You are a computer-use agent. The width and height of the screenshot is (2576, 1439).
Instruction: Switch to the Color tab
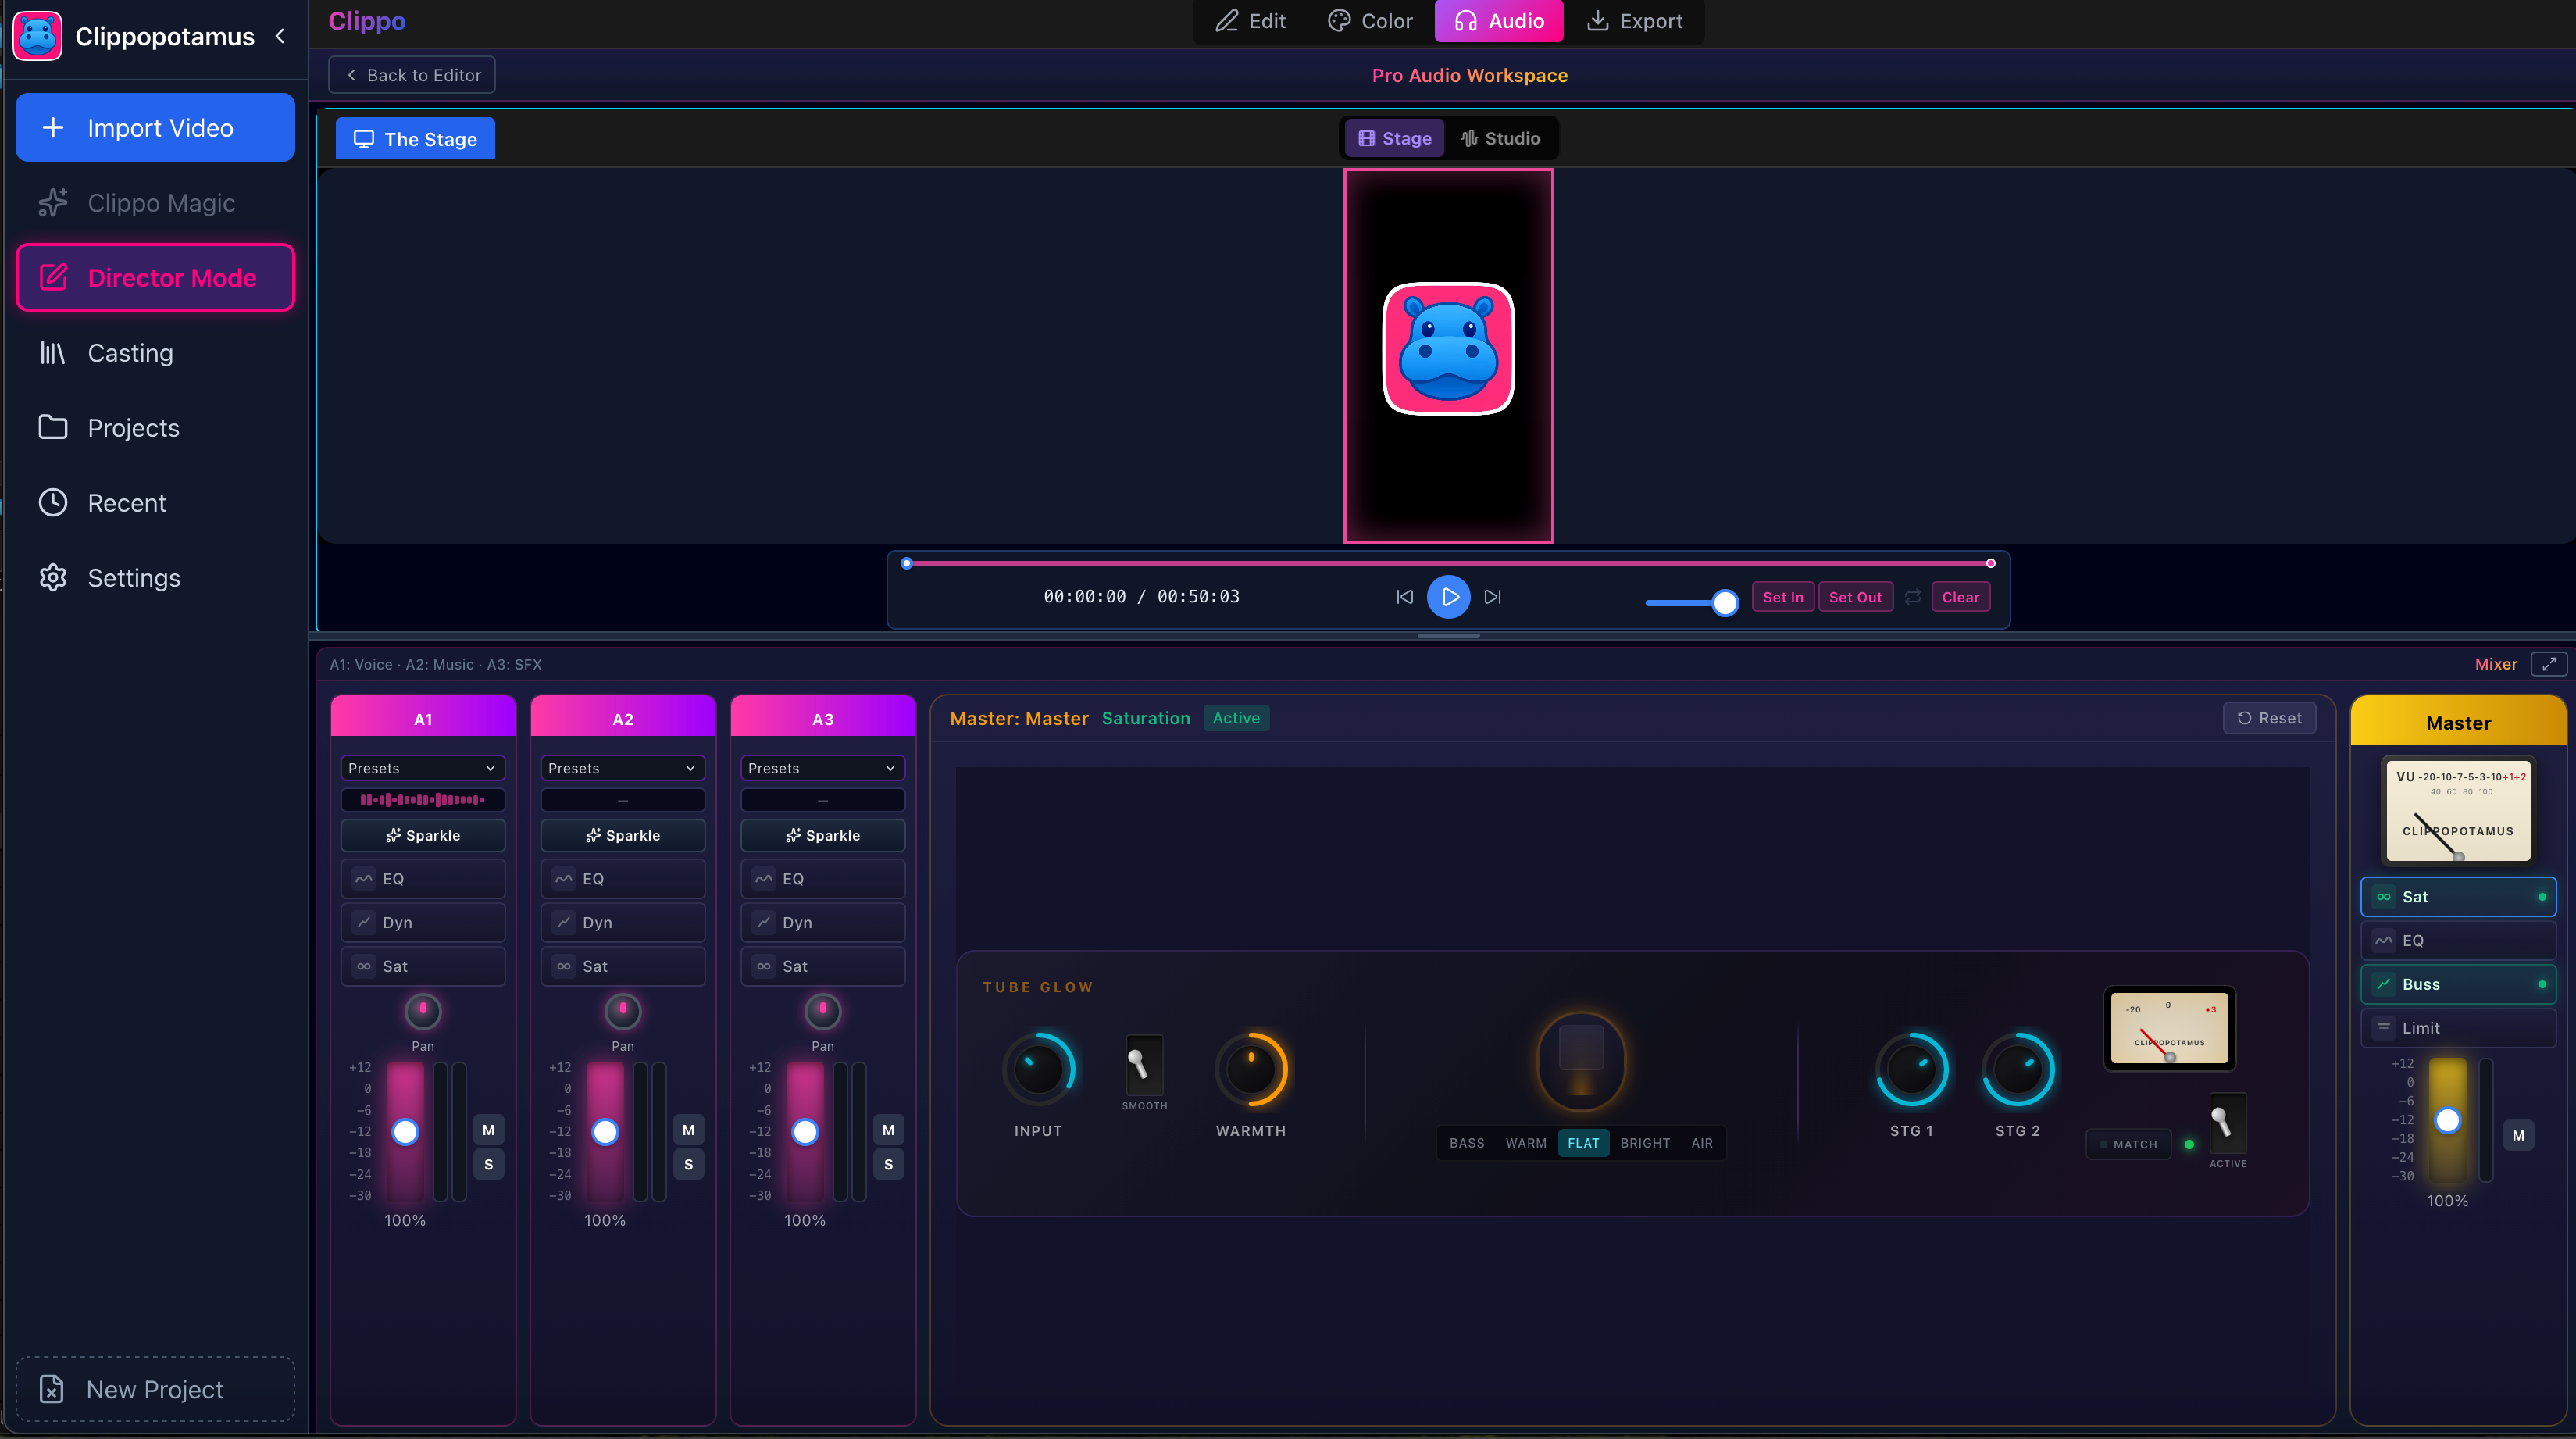coord(1369,21)
